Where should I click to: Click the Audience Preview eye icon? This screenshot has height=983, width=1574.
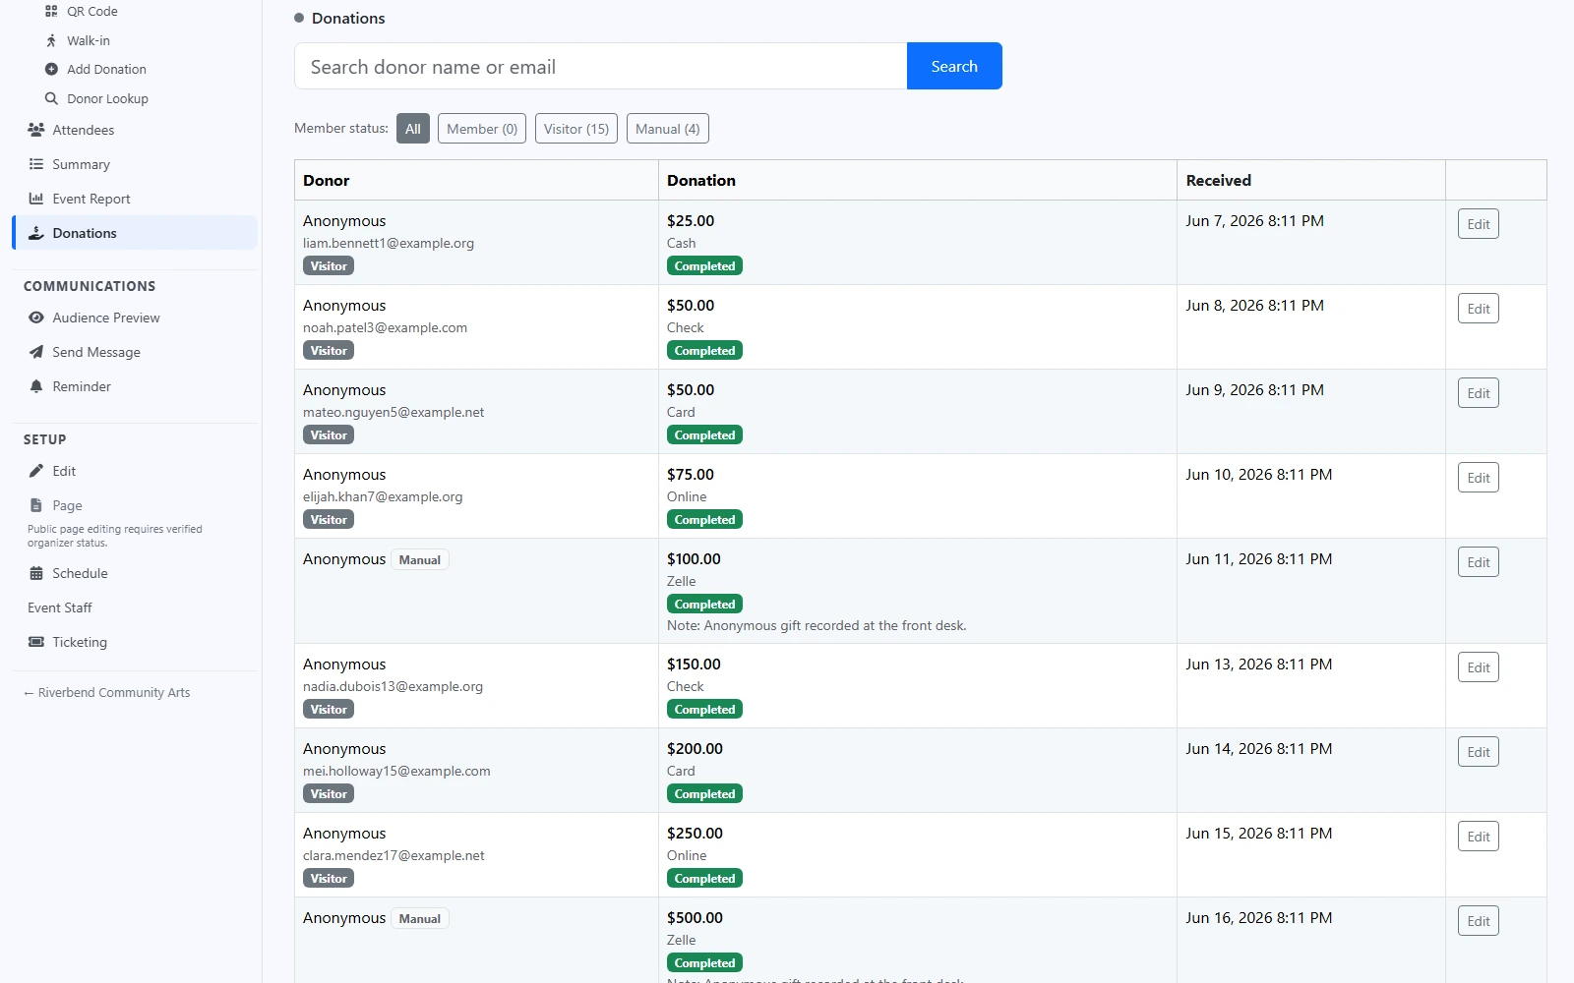[36, 318]
